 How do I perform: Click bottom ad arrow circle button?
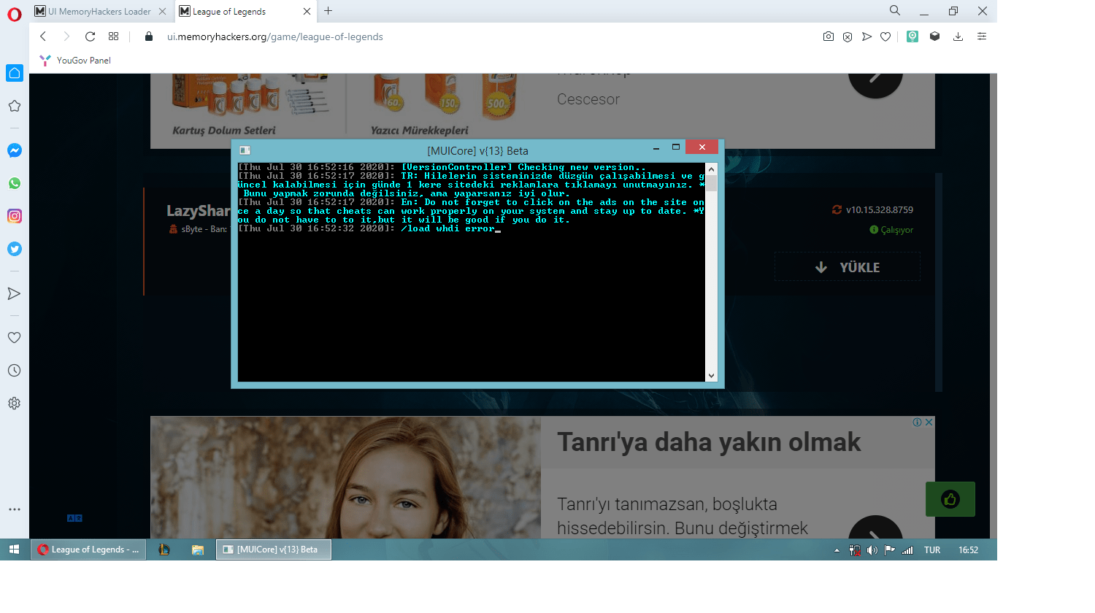(875, 528)
